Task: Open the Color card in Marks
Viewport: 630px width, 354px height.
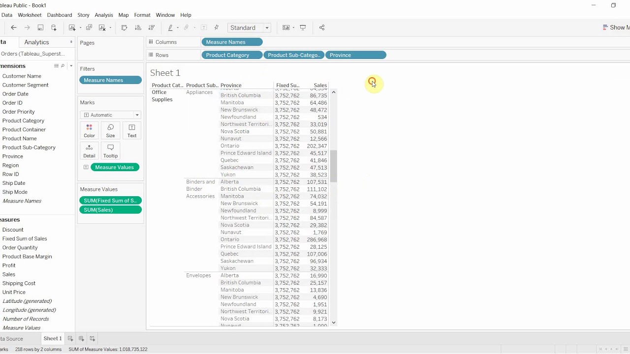Action: [x=89, y=130]
